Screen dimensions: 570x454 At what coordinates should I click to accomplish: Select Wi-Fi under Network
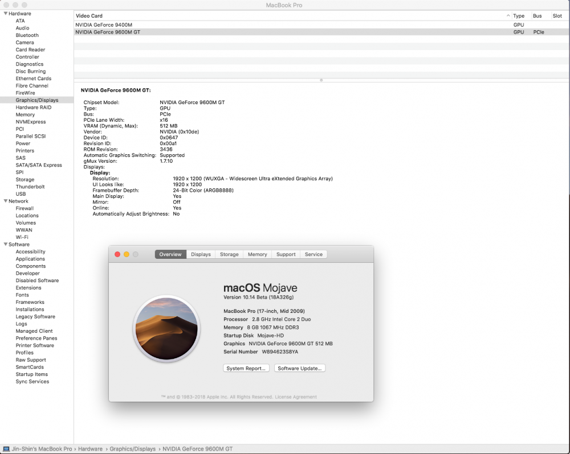click(x=22, y=237)
